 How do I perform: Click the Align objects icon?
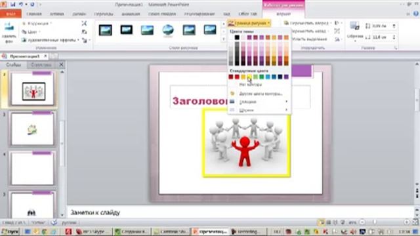point(337,23)
